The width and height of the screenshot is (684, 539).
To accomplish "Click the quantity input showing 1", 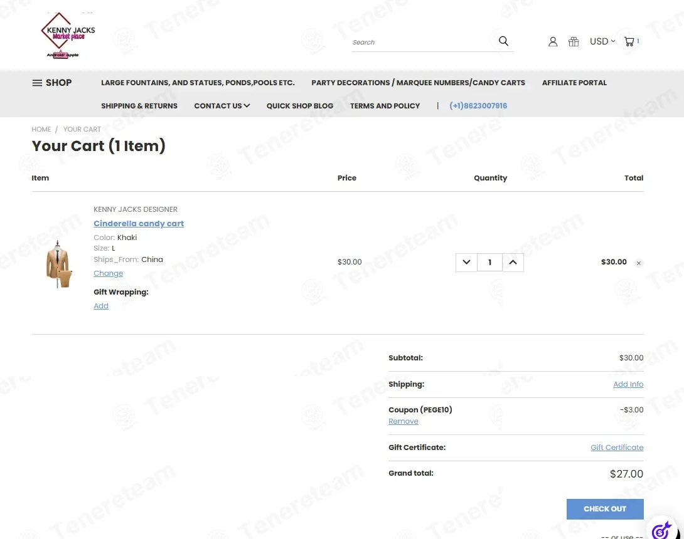I will click(x=489, y=263).
